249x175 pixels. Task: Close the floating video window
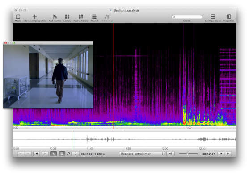(6, 43)
